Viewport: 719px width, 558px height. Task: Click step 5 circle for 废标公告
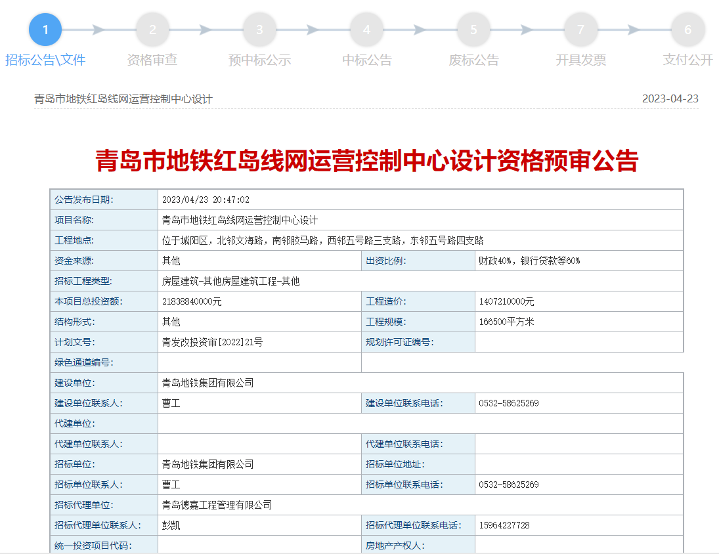point(473,30)
